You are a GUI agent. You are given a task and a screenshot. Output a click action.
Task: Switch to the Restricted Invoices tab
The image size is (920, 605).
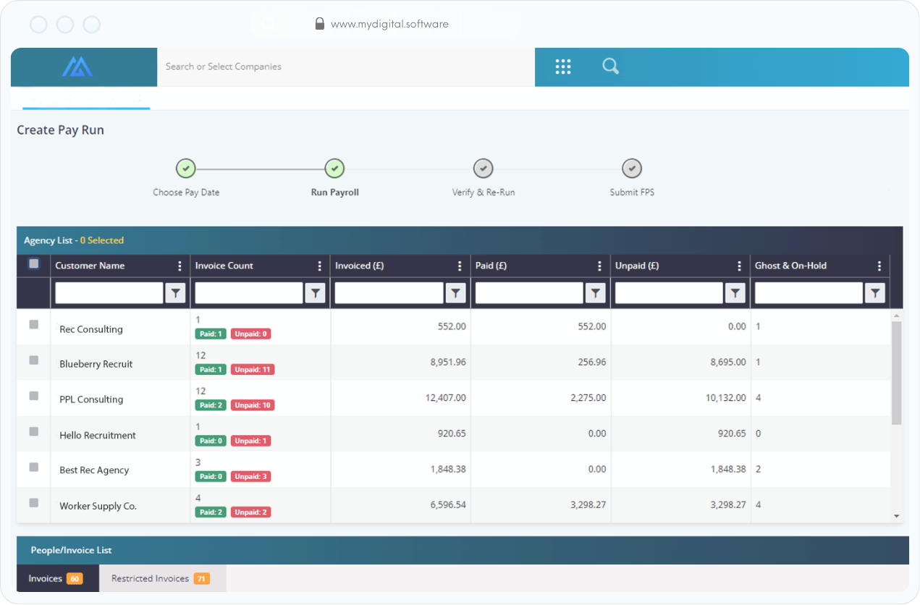click(x=161, y=578)
